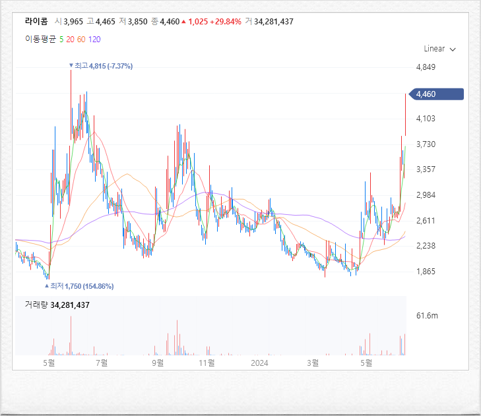Click the 9월 label on time axis
This screenshot has height=416, width=481.
158,363
